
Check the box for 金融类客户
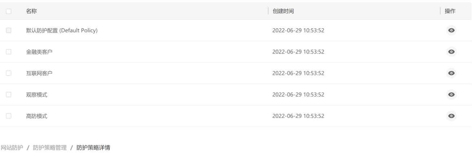(x=9, y=52)
